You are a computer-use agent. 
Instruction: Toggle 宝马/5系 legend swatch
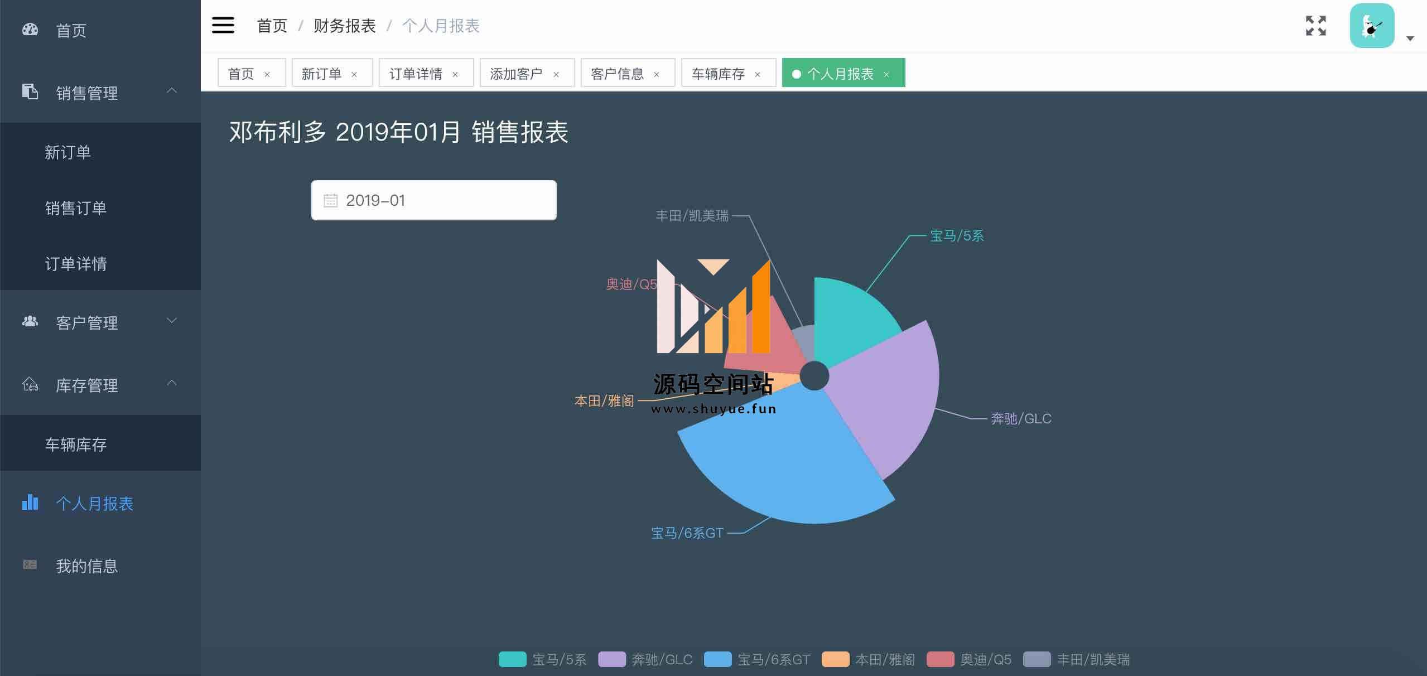pos(512,659)
